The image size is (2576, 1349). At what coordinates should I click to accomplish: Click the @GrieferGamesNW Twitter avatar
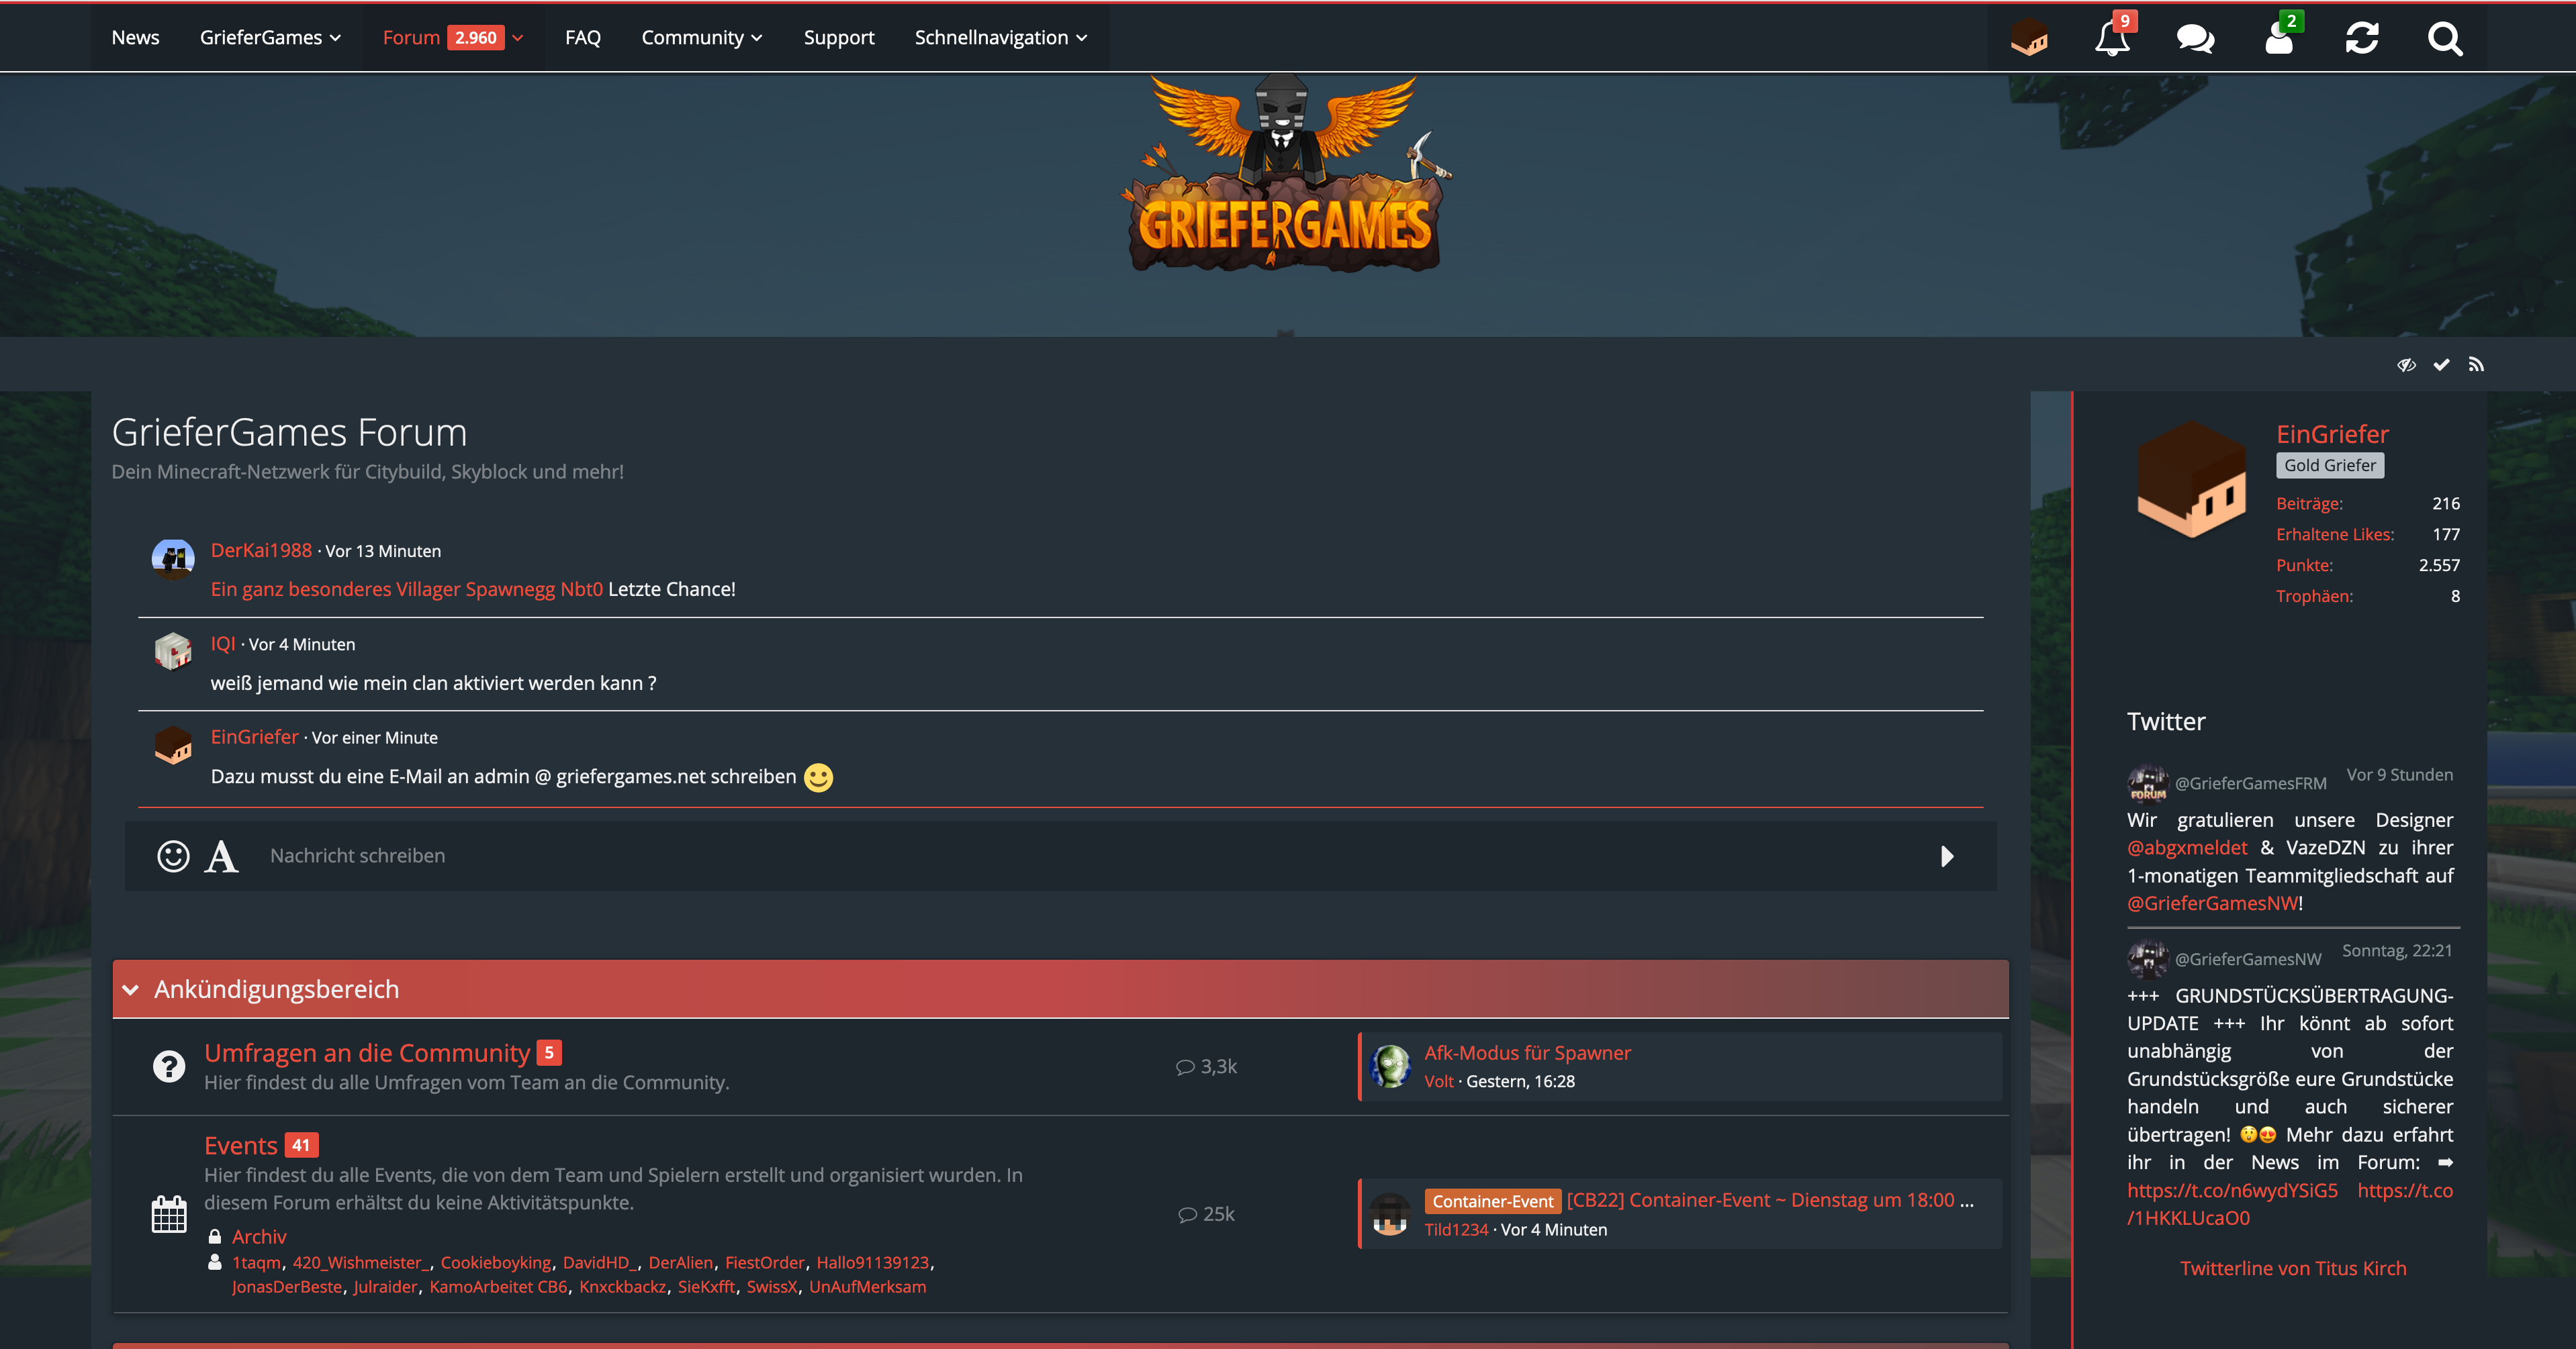point(2147,958)
